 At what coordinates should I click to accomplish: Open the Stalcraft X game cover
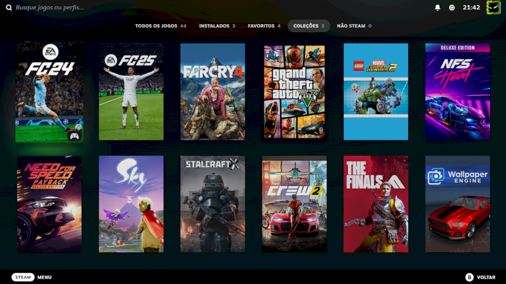click(x=213, y=204)
